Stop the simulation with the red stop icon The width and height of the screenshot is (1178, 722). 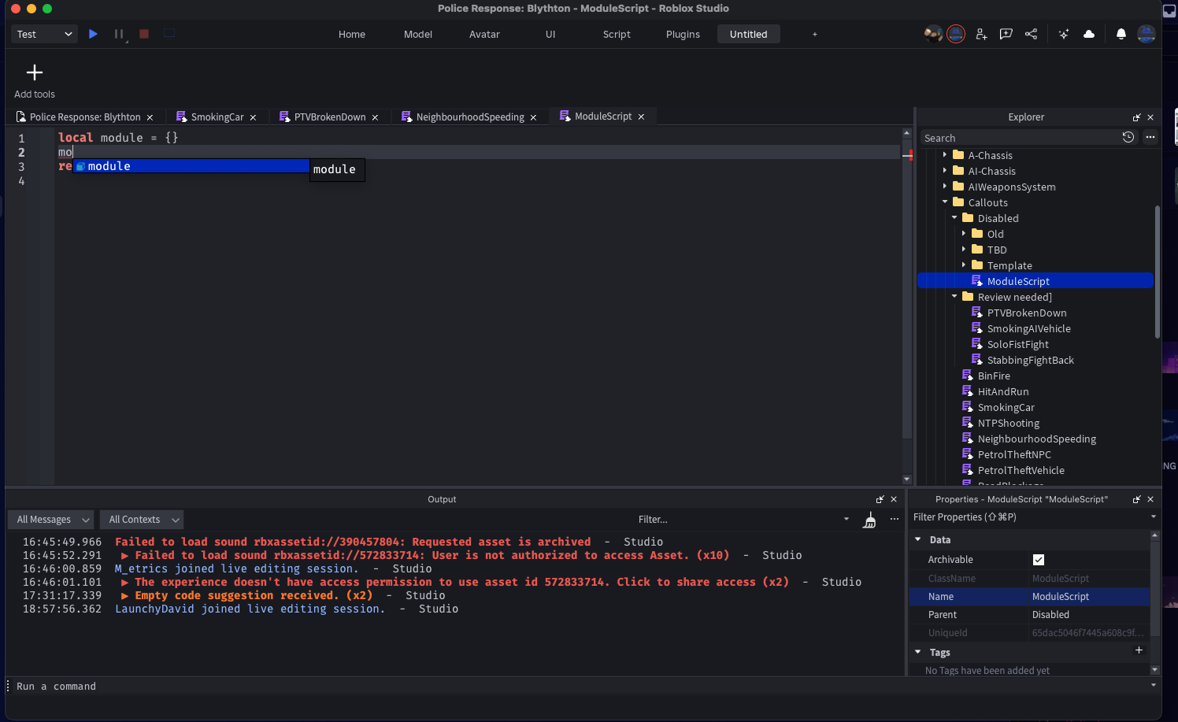[x=144, y=34]
